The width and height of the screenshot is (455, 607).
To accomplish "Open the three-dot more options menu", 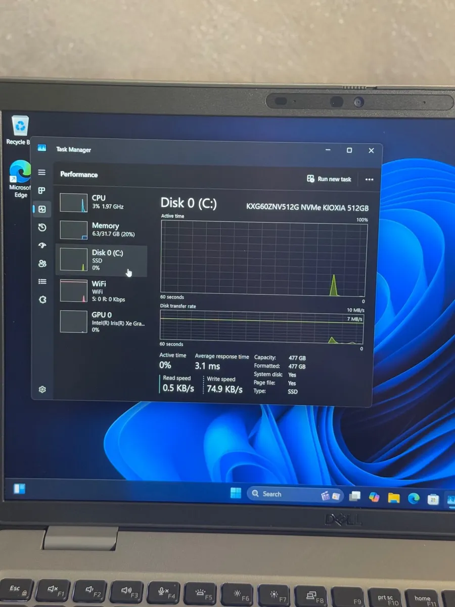I will click(369, 180).
